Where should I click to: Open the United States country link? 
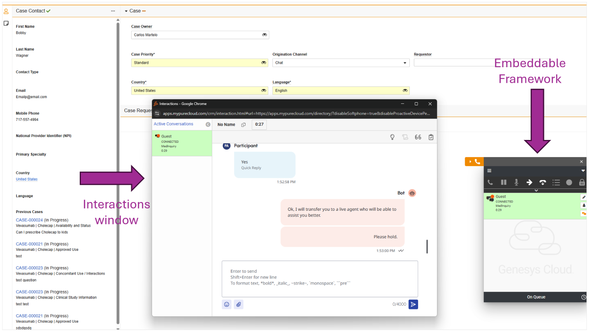coord(27,179)
